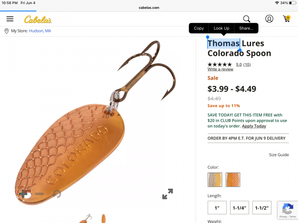
Task: Select the 1" length option
Action: [217, 208]
